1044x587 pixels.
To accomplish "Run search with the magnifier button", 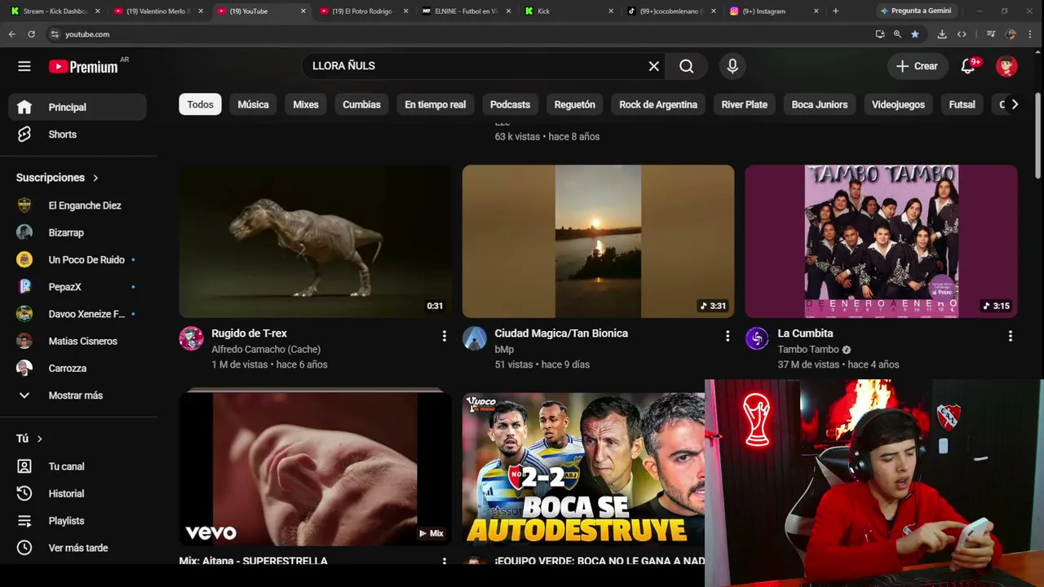I will coord(687,66).
